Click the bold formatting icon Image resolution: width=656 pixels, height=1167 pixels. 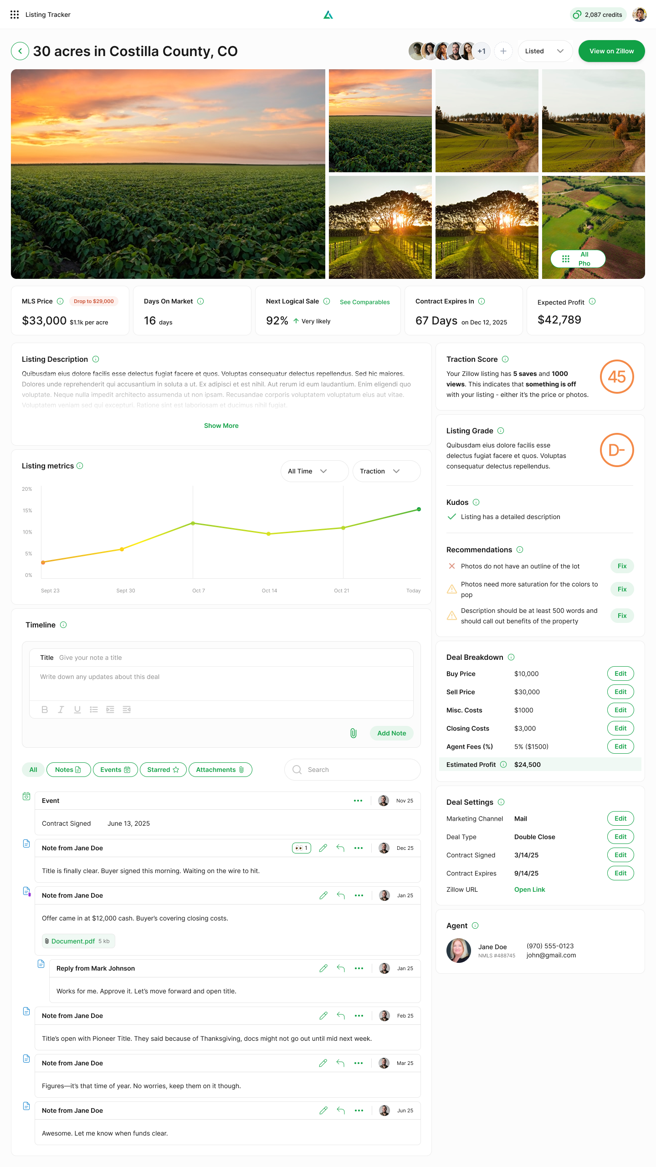[45, 709]
